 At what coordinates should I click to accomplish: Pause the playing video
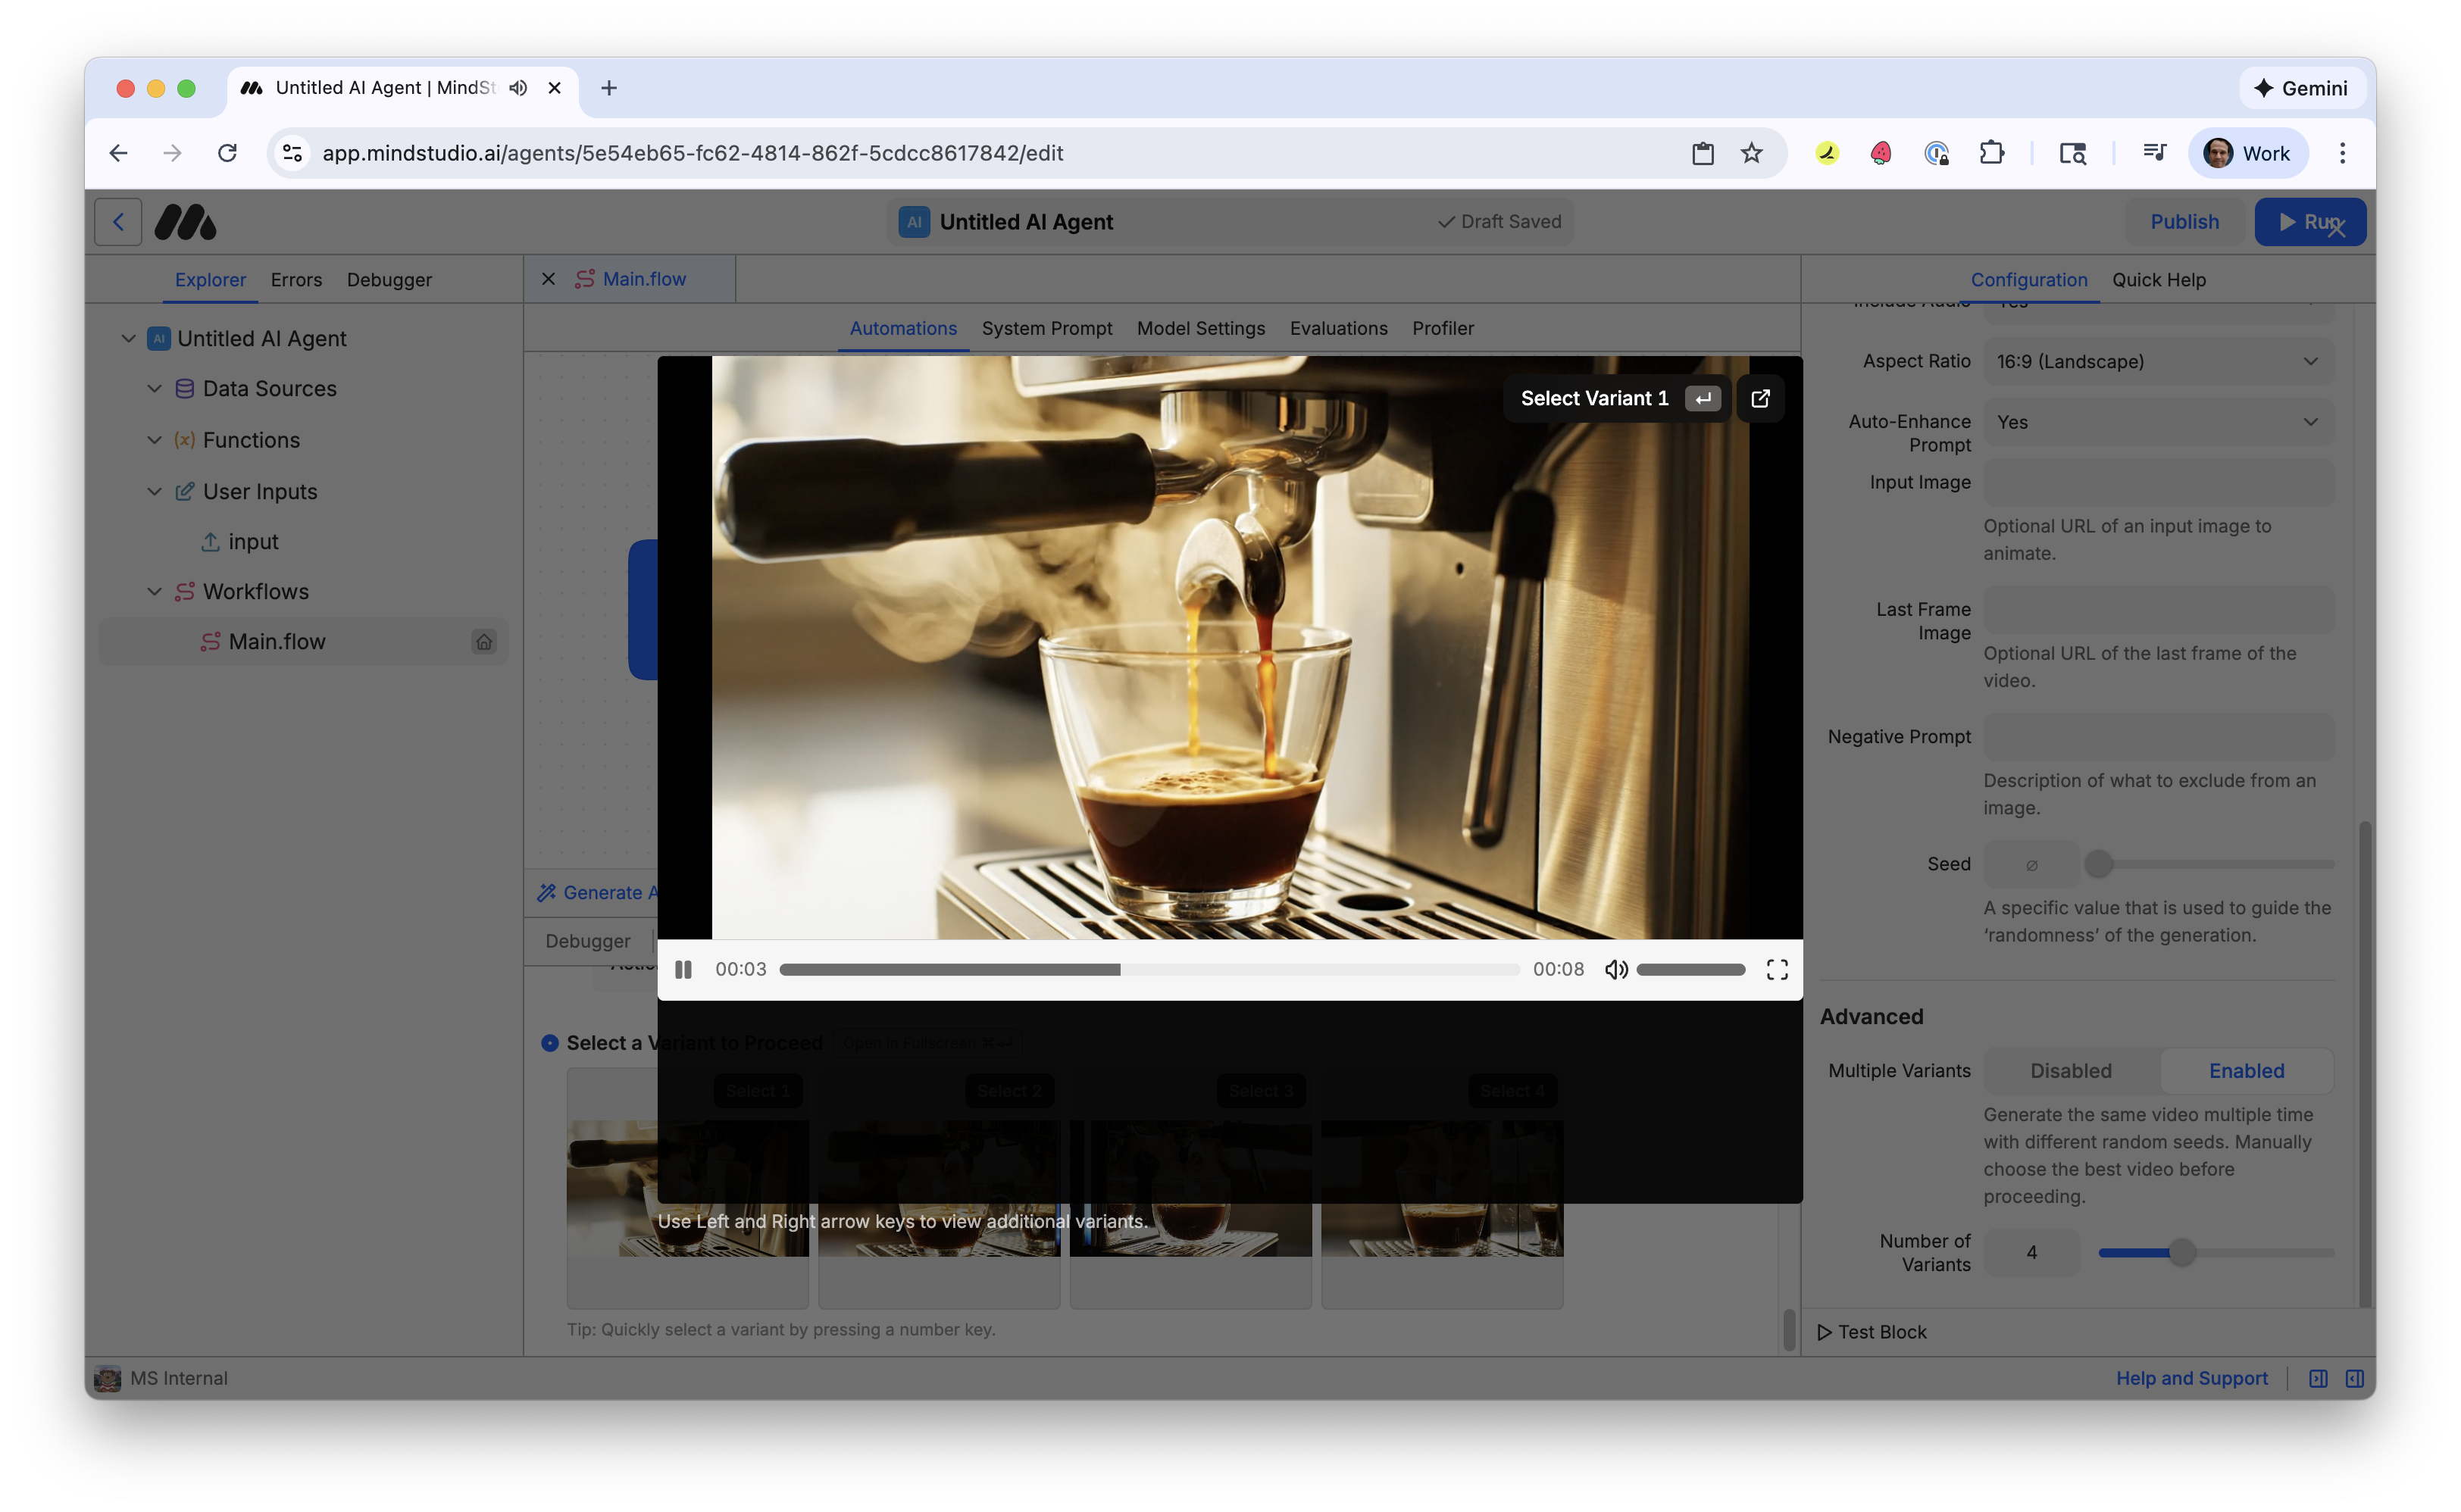tap(684, 968)
